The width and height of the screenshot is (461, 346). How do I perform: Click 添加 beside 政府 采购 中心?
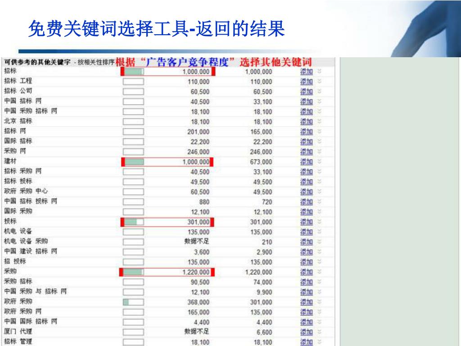(x=306, y=192)
